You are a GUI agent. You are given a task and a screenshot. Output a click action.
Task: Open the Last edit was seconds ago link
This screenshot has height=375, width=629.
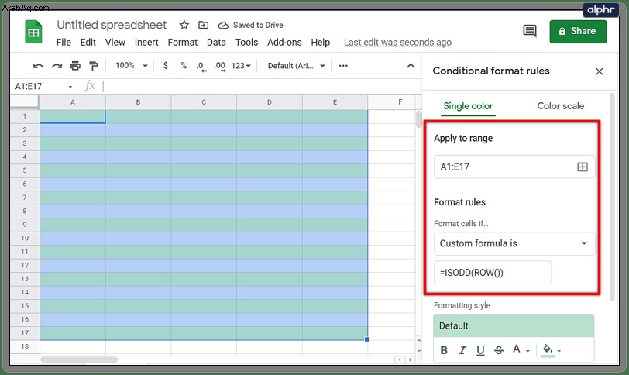click(x=397, y=42)
